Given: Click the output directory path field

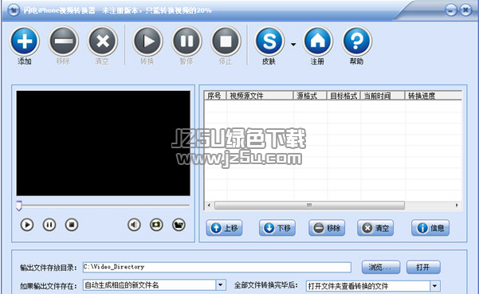Looking at the screenshot, I should click(x=217, y=267).
